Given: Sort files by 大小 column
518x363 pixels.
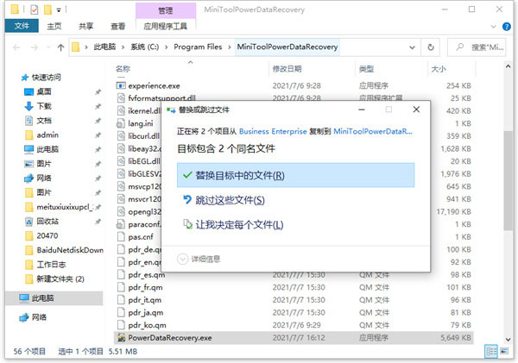Looking at the screenshot, I should 439,69.
